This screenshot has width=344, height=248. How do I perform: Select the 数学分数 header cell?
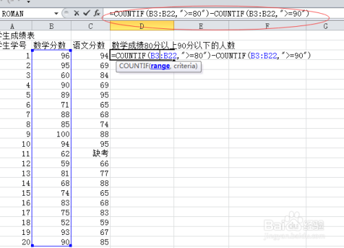coord(52,45)
